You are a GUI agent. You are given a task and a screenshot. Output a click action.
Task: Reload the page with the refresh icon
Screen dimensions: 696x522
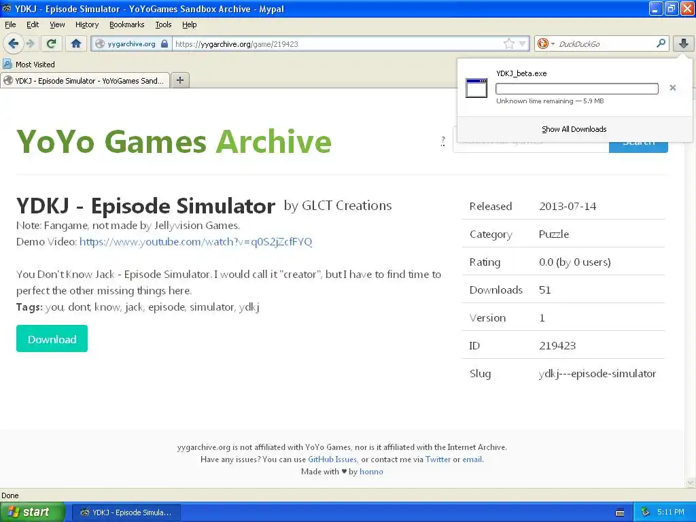click(x=52, y=43)
